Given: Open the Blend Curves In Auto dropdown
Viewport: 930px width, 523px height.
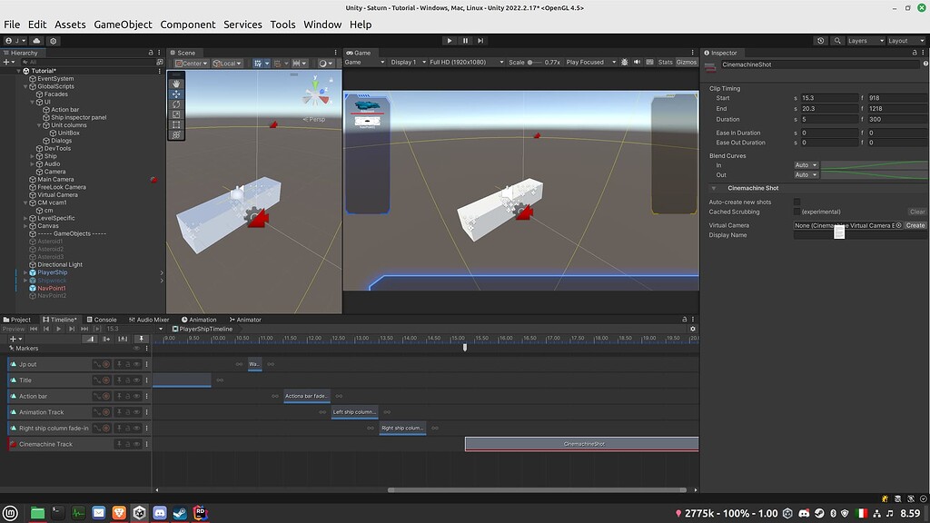Looking at the screenshot, I should 805,165.
